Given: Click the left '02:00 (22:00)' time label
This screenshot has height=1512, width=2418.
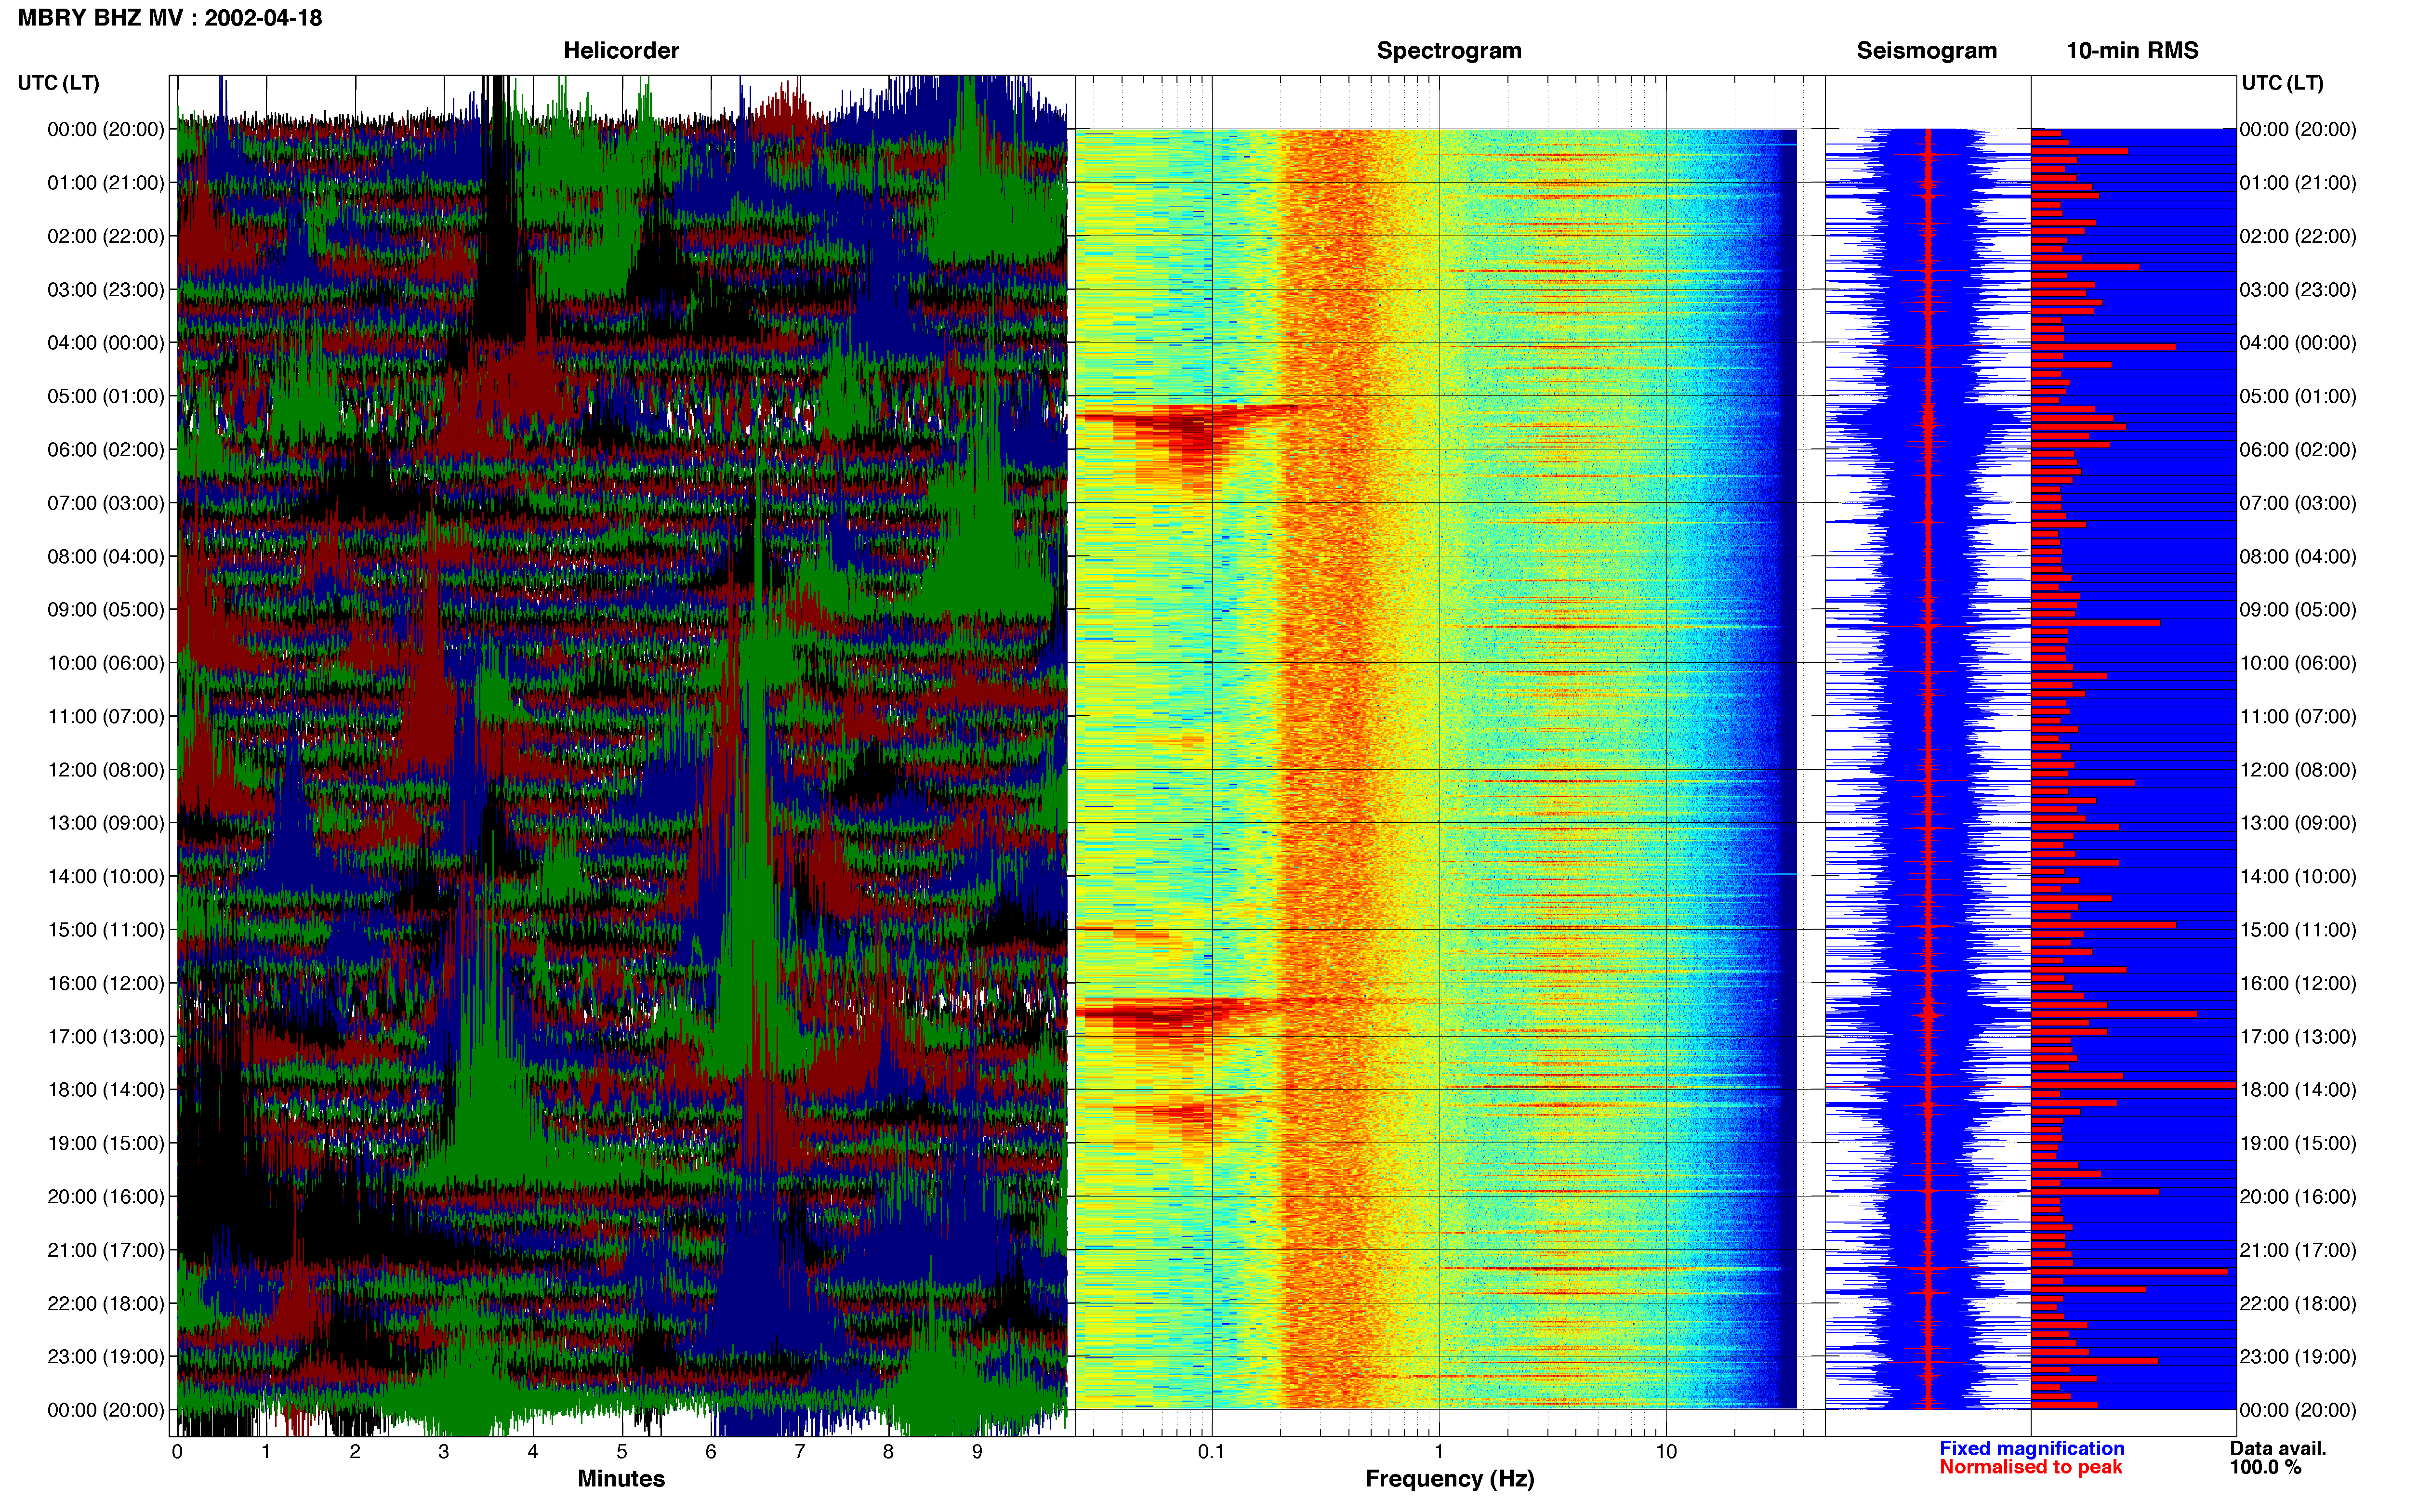Looking at the screenshot, I should pos(106,236).
